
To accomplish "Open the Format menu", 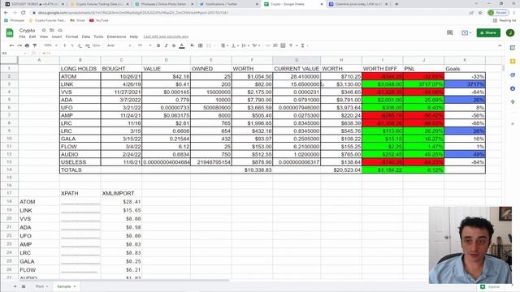I will (71, 36).
